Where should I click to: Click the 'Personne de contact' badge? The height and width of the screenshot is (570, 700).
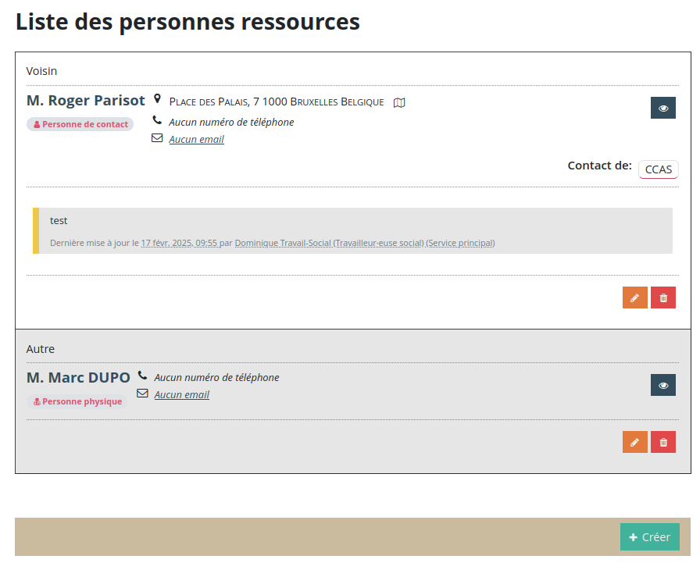pyautogui.click(x=80, y=124)
